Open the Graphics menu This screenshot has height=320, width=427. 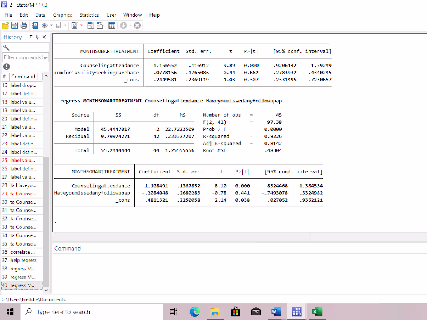coord(62,15)
